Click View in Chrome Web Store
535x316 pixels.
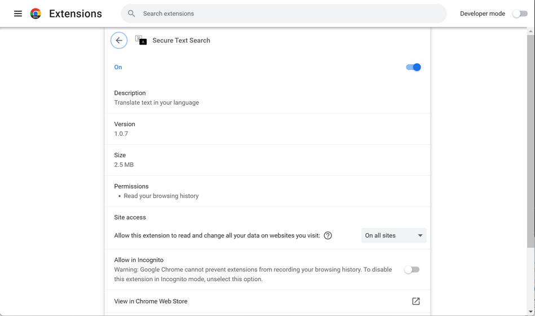(x=151, y=301)
